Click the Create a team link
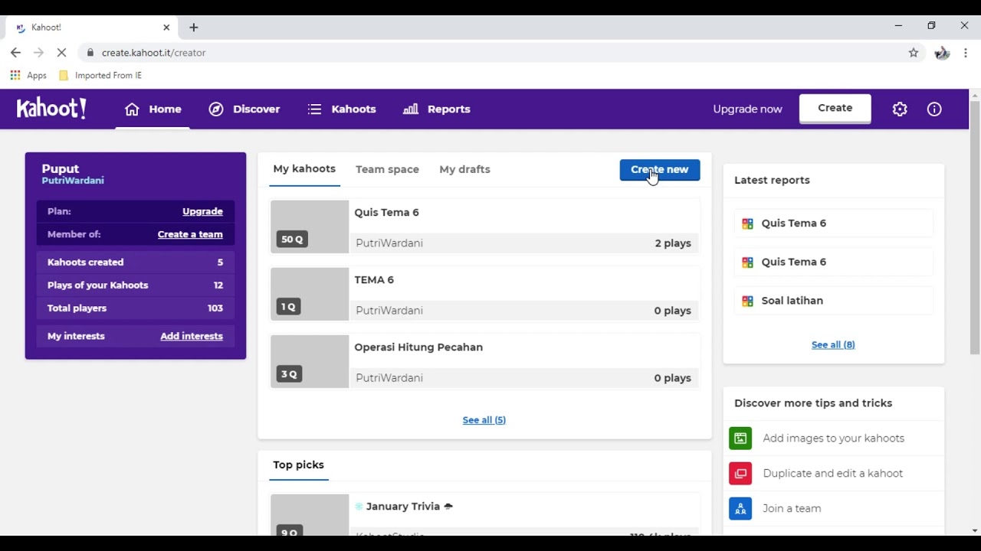 190,234
